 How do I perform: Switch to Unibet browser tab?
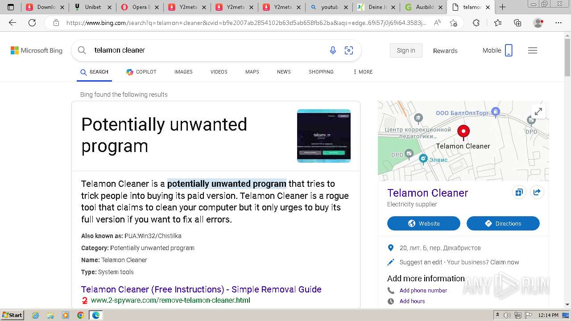93,7
